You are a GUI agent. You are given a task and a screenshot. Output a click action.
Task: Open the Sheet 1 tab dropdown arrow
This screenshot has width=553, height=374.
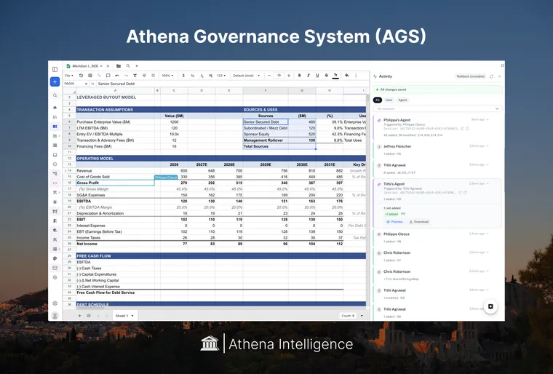coord(132,316)
